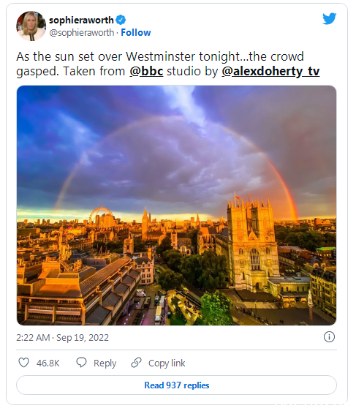Click the blue verified badge

[x=121, y=20]
